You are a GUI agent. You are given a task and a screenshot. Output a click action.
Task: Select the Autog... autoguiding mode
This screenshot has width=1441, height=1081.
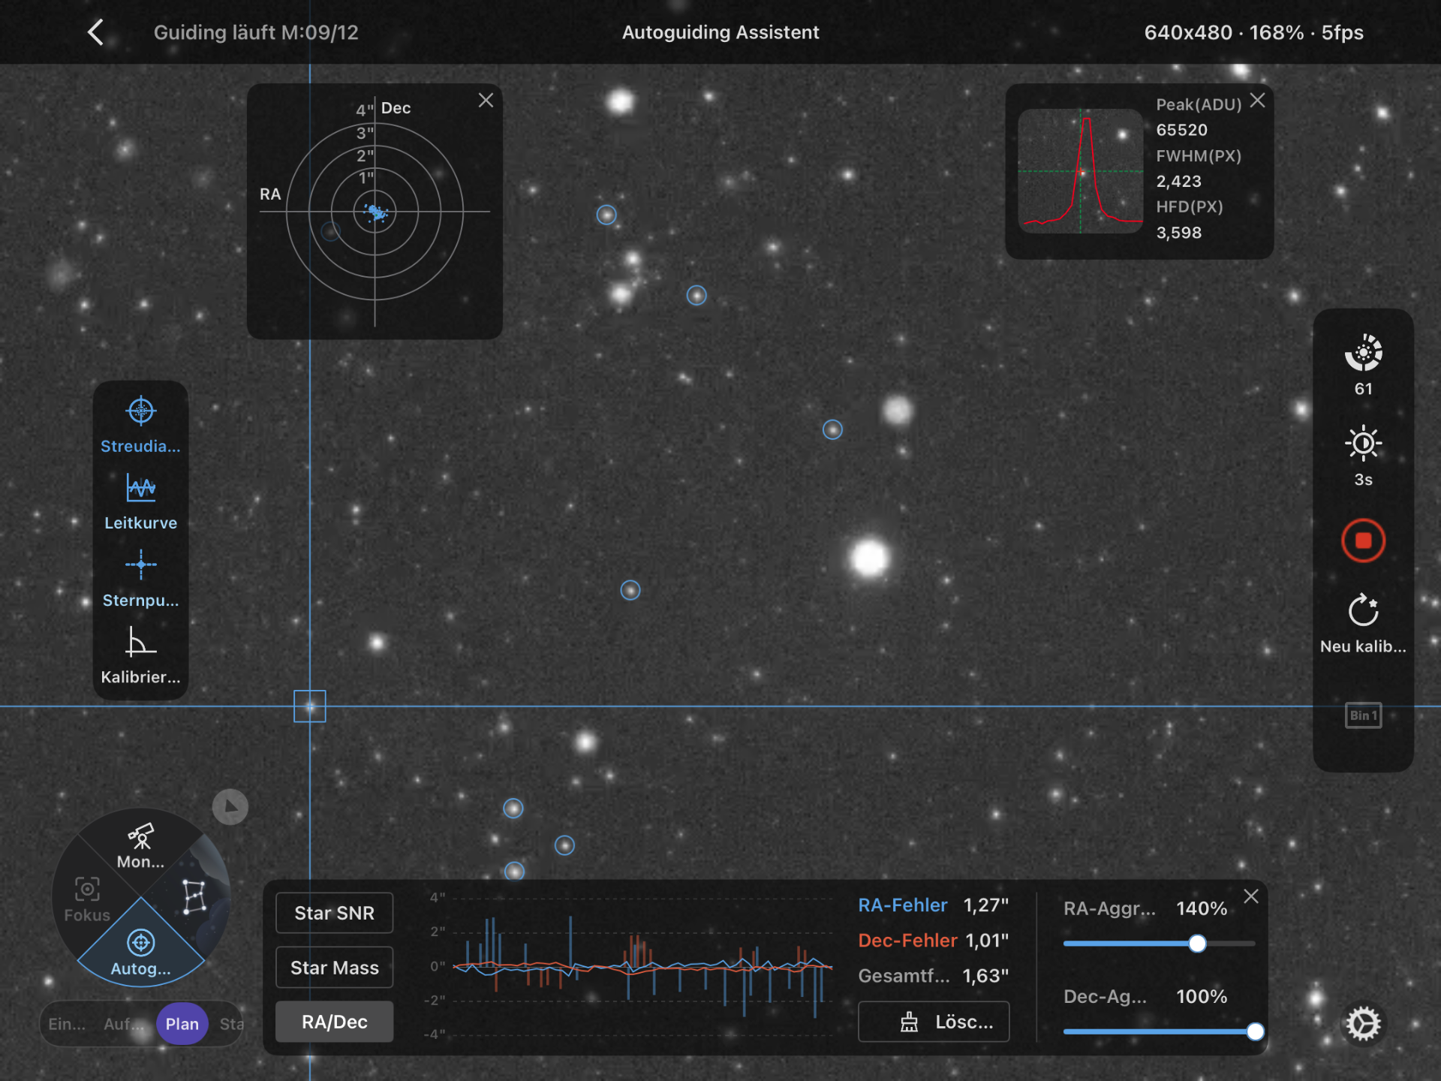click(140, 952)
